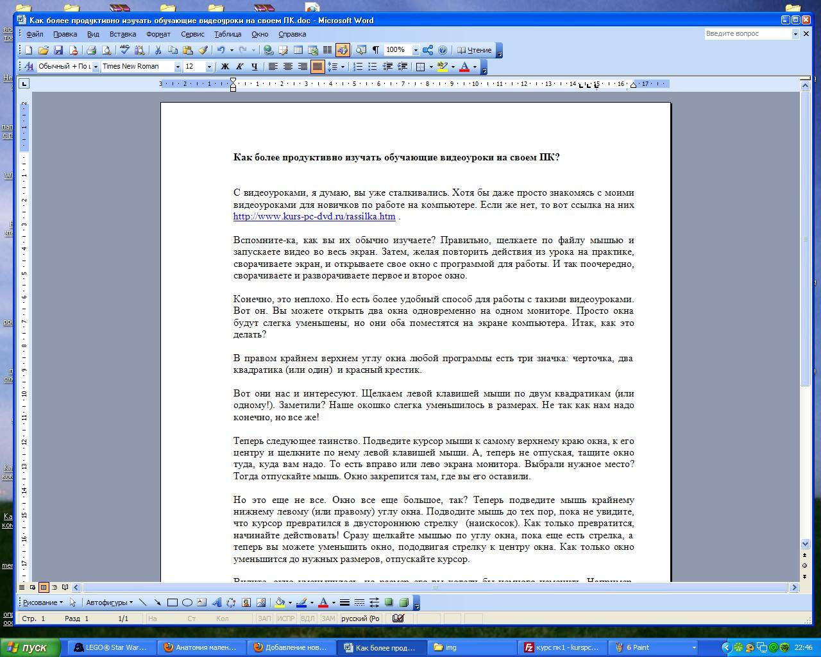Click the 3-D style icon
Viewport: 821px width, 657px height.
coord(403,602)
